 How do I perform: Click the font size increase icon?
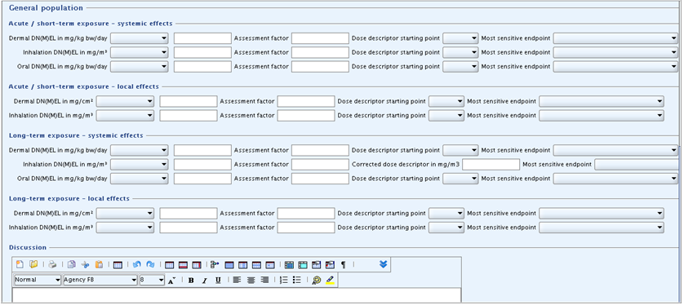click(172, 281)
